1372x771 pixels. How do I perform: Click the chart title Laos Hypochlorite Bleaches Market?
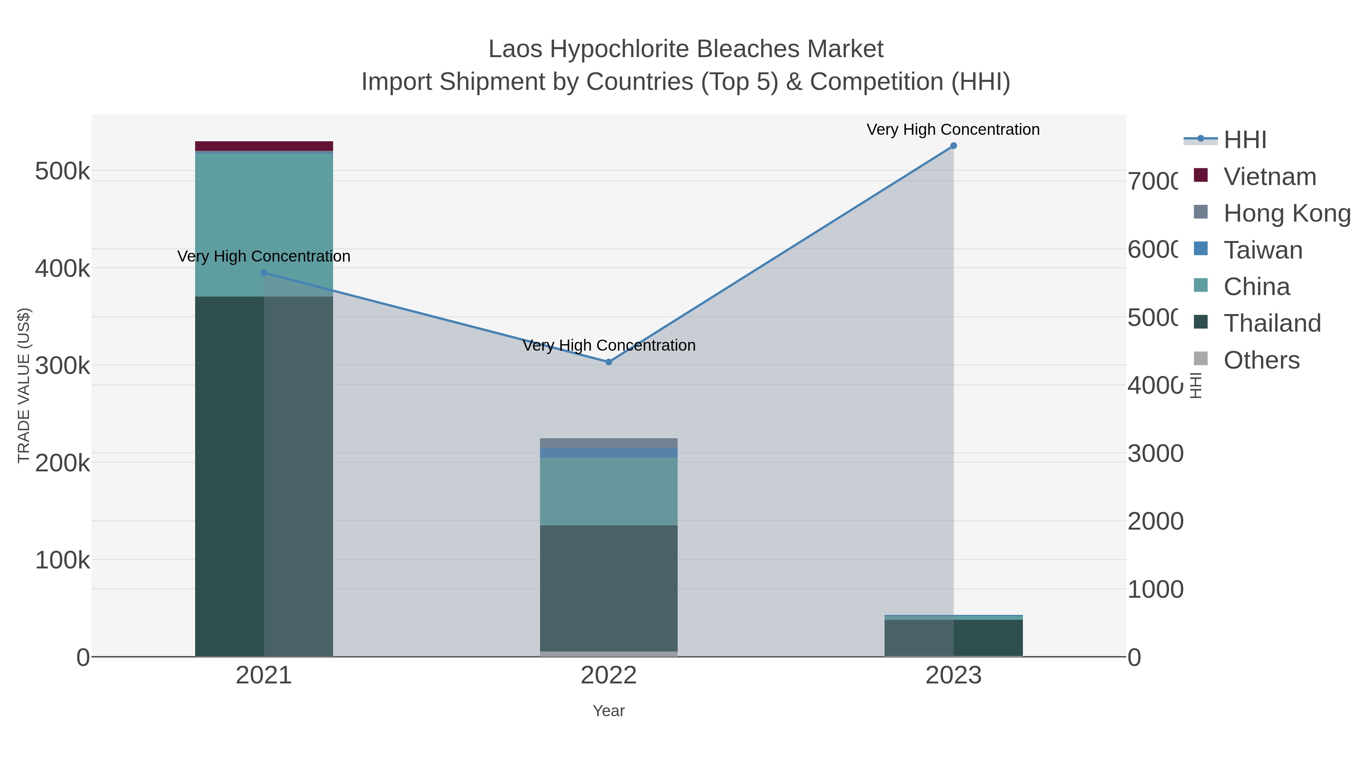tap(686, 49)
